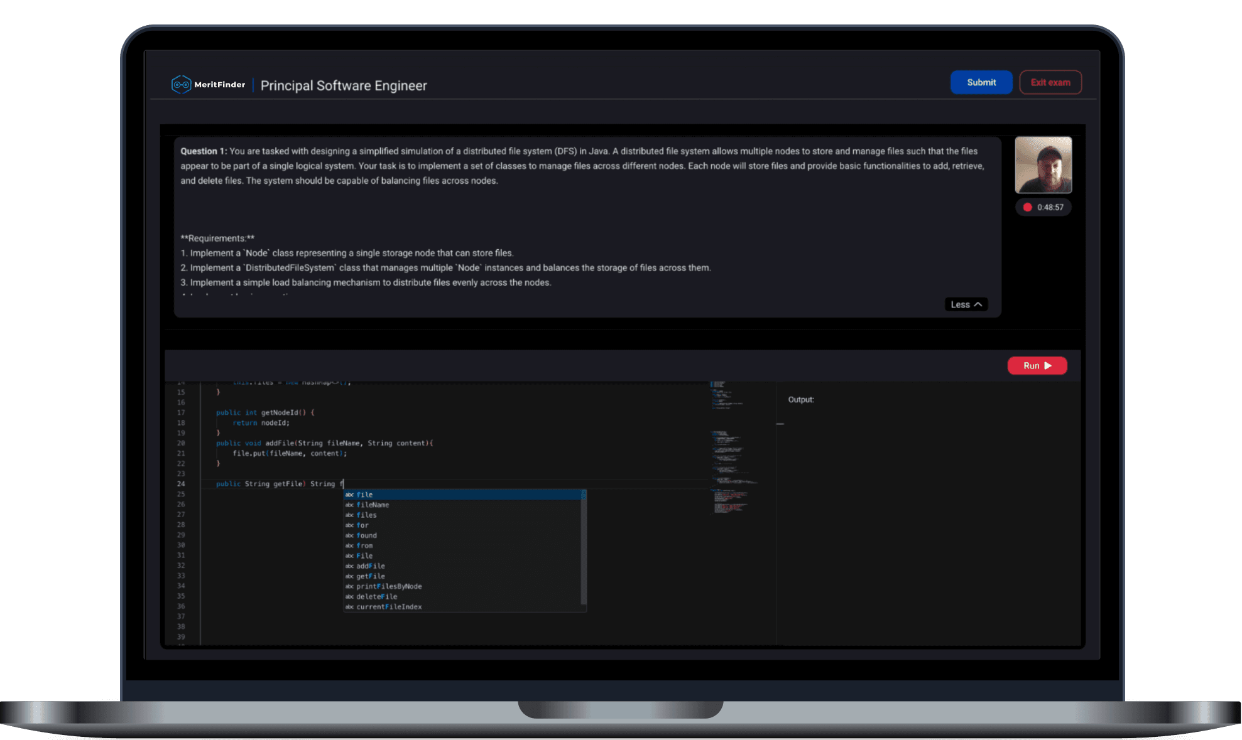Click the abc icon beside 'printFilesByNode' suggestion

pyautogui.click(x=349, y=587)
